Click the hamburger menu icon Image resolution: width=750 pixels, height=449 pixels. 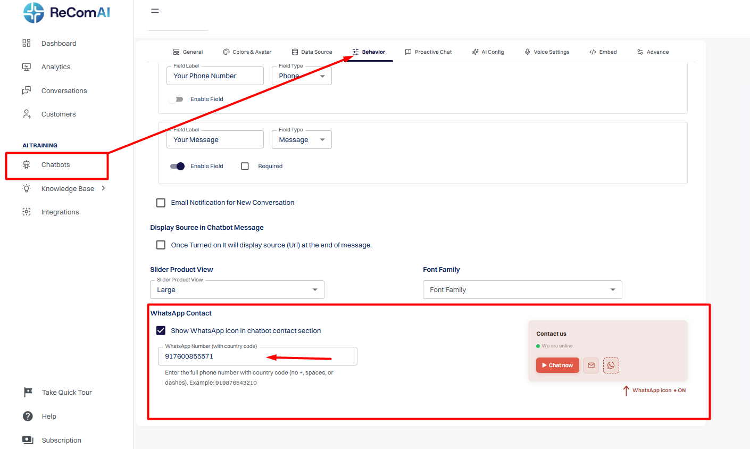pos(155,11)
